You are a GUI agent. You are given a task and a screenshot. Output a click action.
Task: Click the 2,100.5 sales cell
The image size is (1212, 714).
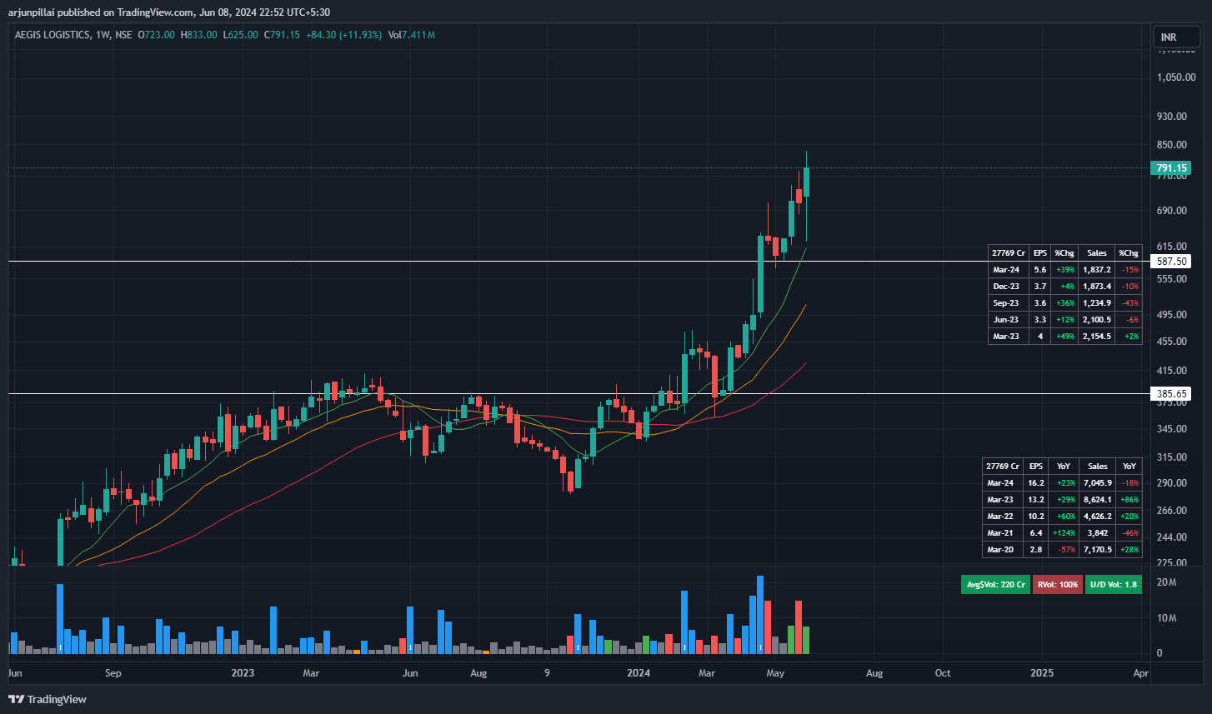(1097, 320)
